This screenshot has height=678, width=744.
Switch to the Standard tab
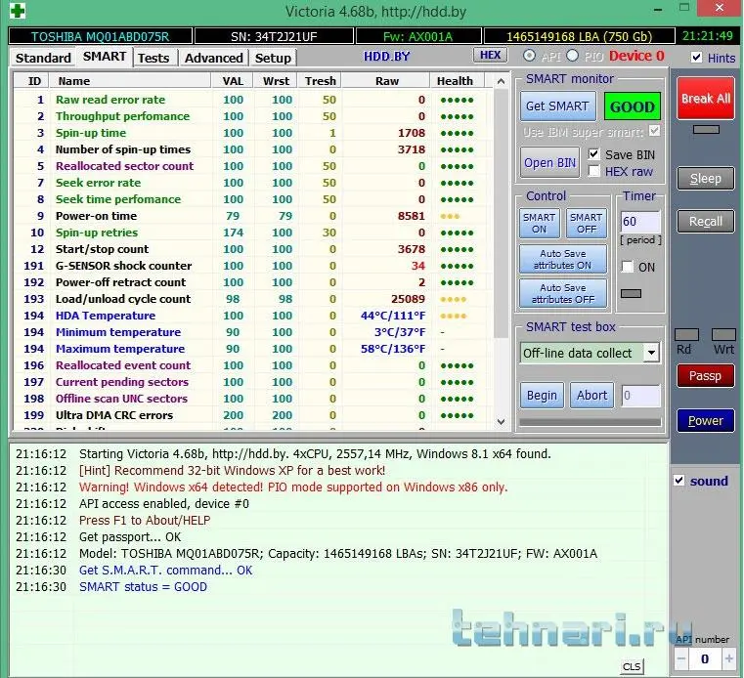(43, 58)
